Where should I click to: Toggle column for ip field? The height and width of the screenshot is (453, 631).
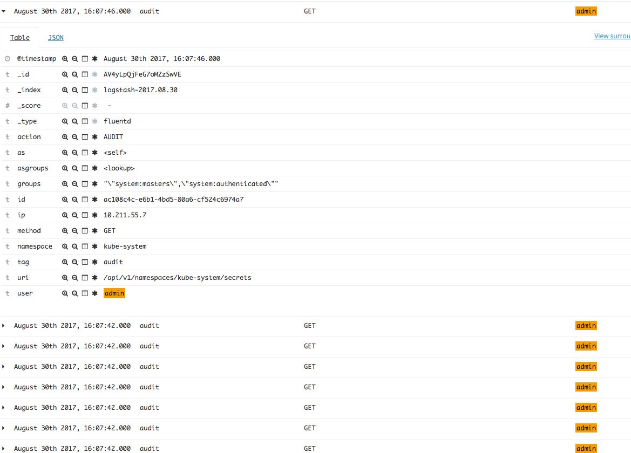(x=85, y=216)
